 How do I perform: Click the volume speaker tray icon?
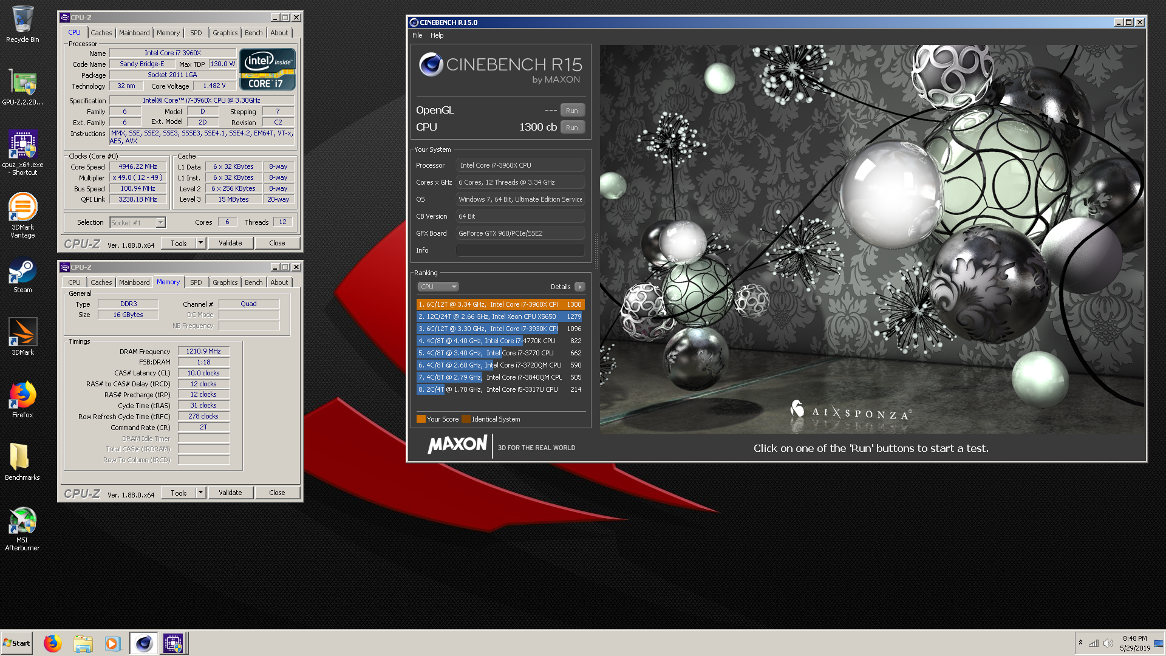(1108, 643)
